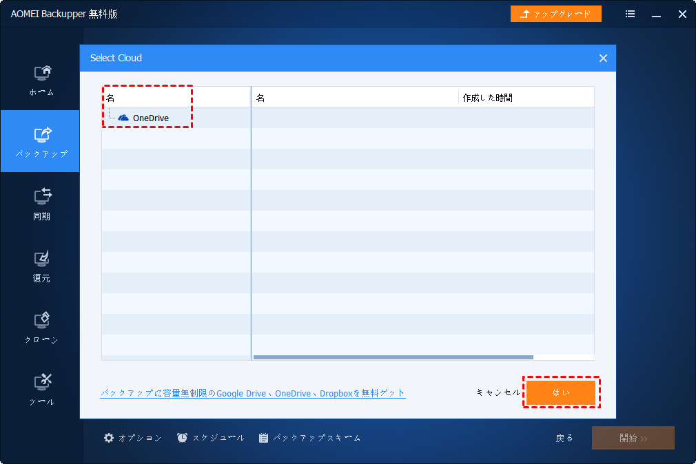The height and width of the screenshot is (464, 696).
Task: Close the AOMEI Backupper main window
Action: pyautogui.click(x=682, y=14)
